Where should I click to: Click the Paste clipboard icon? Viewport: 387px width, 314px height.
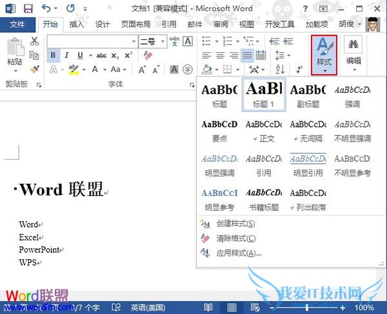tap(15, 46)
